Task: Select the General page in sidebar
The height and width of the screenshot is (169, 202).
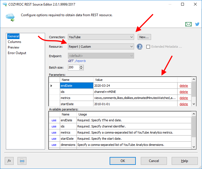Action: pos(13,36)
